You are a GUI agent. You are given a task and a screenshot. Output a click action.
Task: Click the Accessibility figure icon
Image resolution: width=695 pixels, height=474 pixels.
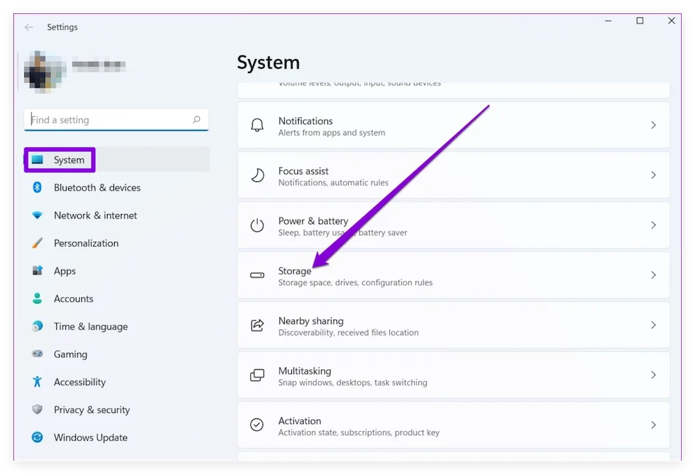38,382
